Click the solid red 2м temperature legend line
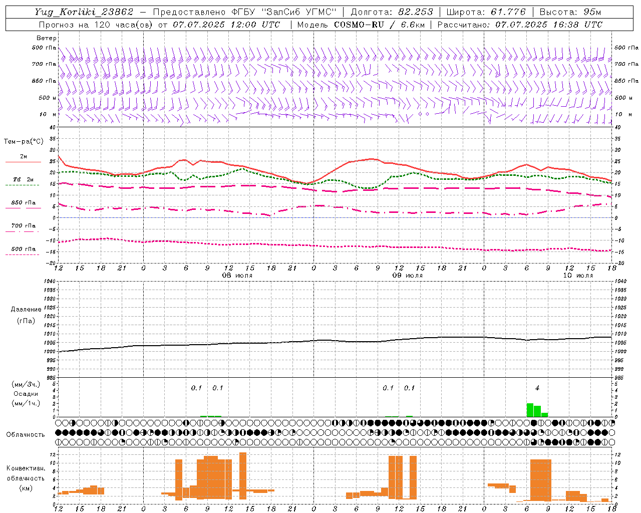This screenshot has height=513, width=641. tap(23, 162)
